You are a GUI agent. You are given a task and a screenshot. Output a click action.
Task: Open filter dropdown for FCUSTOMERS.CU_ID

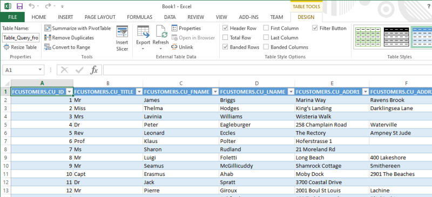click(x=70, y=92)
